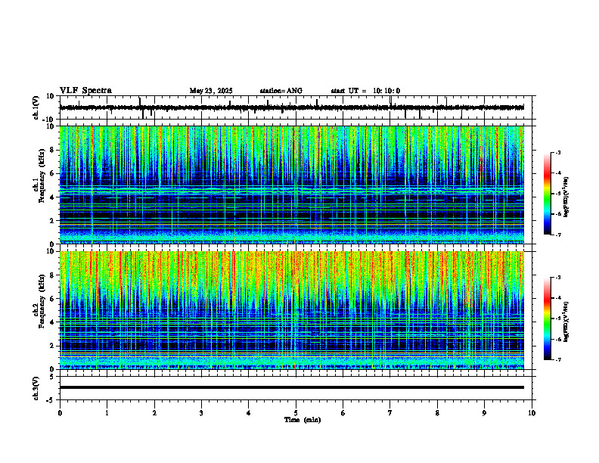Click time axis tick label "3"

(x=201, y=413)
